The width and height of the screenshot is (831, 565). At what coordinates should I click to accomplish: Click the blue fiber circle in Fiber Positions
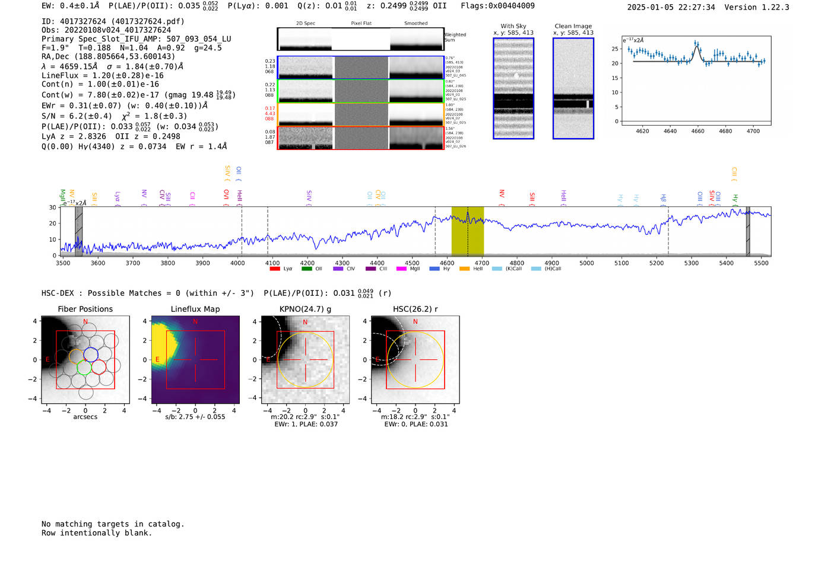click(x=91, y=355)
